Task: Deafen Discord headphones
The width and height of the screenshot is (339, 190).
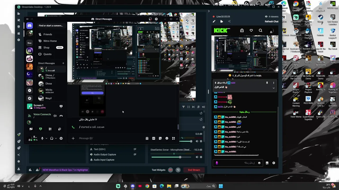Action: pos(52,138)
